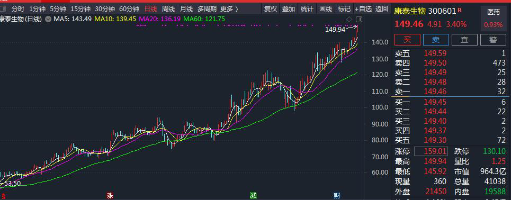Click the 医药 sector tile
This screenshot has height=200, width=511.
[x=494, y=18]
